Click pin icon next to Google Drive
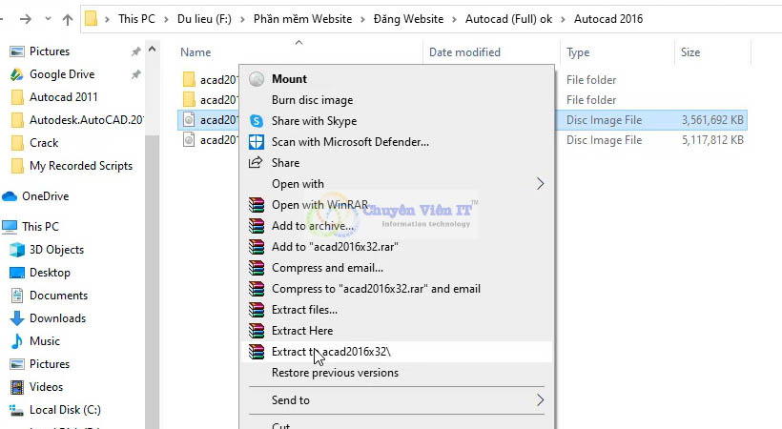The height and width of the screenshot is (429, 782). click(x=135, y=74)
